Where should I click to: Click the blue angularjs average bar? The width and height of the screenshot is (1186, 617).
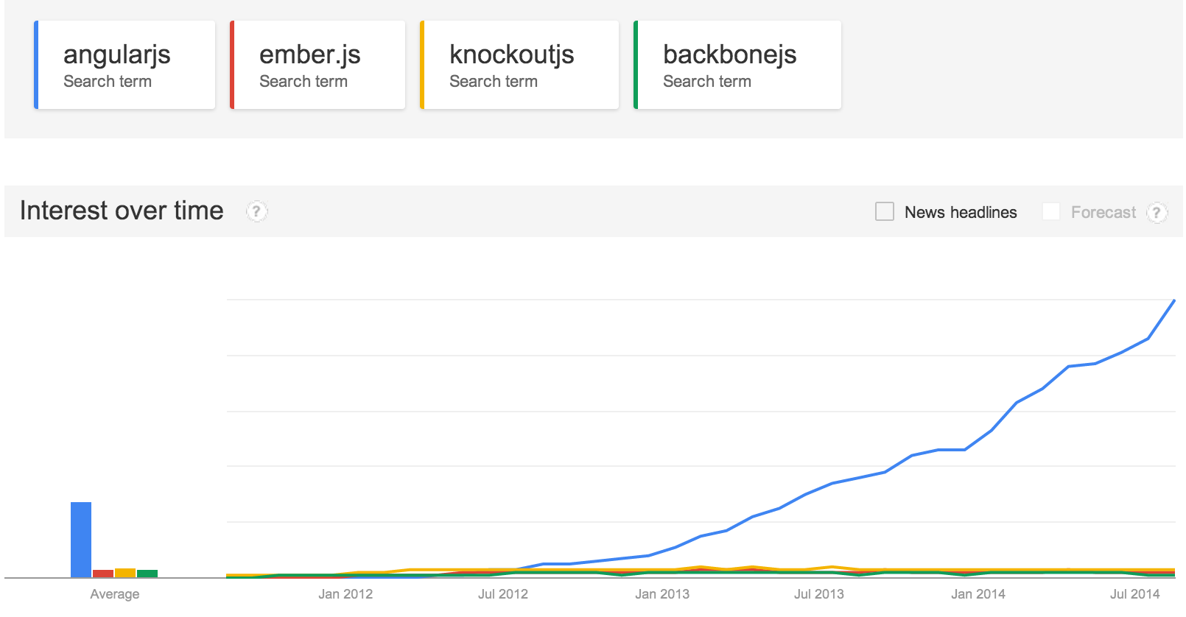point(81,540)
